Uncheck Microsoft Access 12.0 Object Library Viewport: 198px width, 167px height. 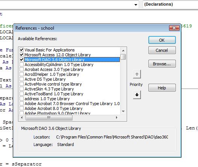coord(21,55)
